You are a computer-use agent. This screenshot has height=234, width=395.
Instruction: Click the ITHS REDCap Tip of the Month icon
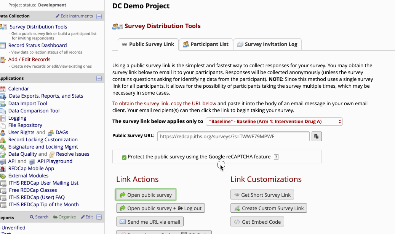pyautogui.click(x=3, y=205)
